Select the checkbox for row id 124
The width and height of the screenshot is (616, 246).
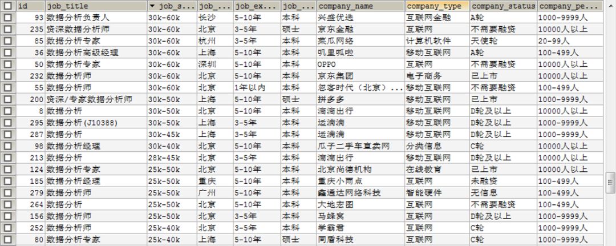(x=8, y=170)
